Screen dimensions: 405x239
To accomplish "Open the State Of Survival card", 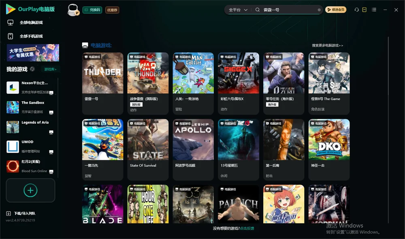I will (148, 150).
